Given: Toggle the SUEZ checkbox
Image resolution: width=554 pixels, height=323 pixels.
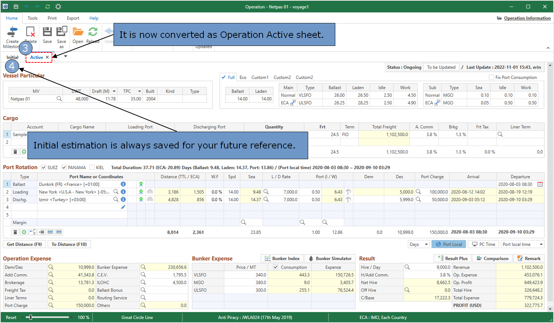Looking at the screenshot, I should click(x=44, y=167).
